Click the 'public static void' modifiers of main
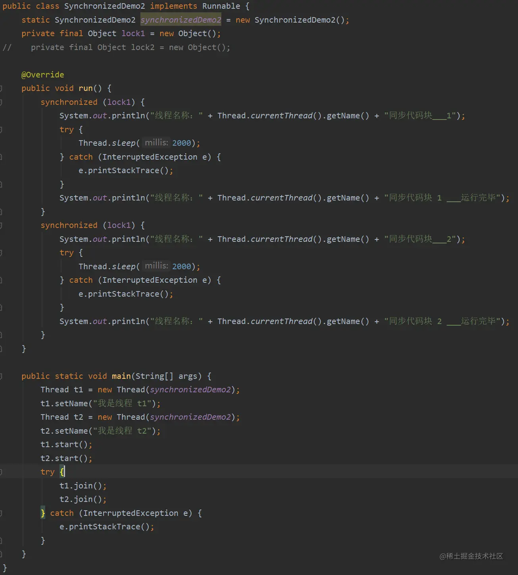The width and height of the screenshot is (518, 575). 64,376
